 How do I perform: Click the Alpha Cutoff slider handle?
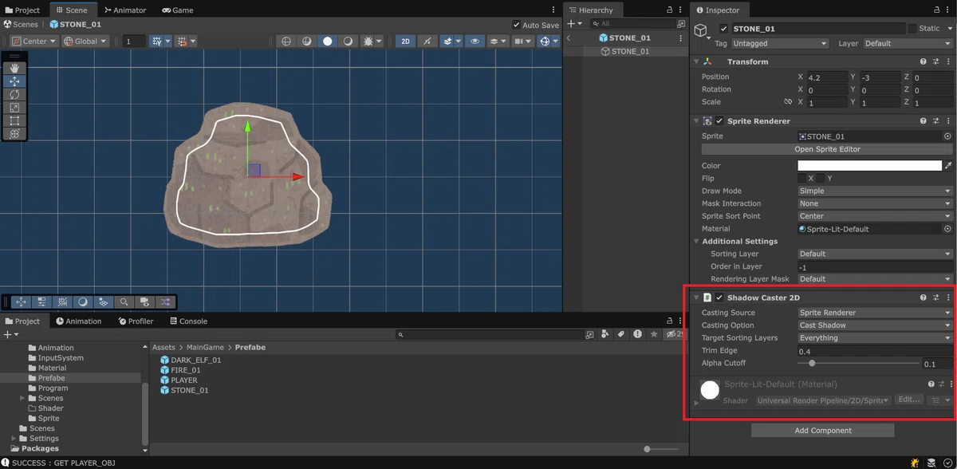pyautogui.click(x=812, y=364)
